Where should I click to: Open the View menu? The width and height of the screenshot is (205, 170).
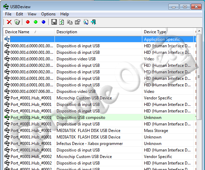pos(32,14)
